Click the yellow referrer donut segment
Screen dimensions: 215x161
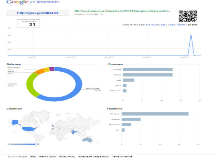coord(47,69)
